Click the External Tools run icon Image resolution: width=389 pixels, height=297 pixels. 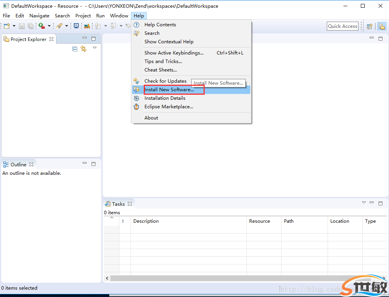click(42, 26)
